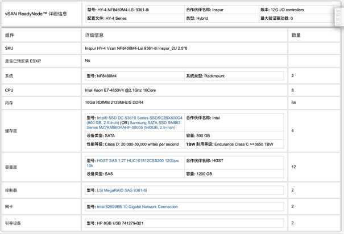Select version 12G I/O controllers text
344x234 pixels.
282,10
